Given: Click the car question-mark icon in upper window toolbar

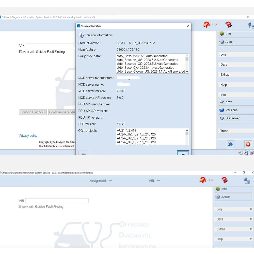Looking at the screenshot, I should point(206,25).
